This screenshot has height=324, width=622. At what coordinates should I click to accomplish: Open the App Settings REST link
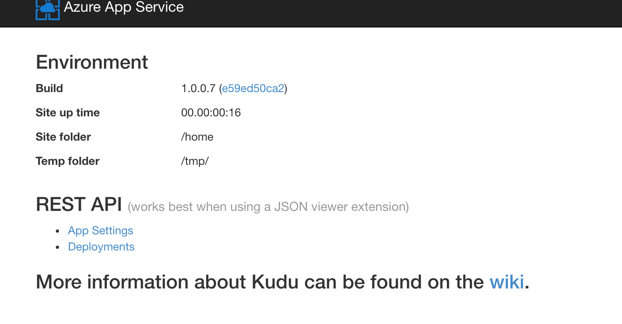point(100,231)
